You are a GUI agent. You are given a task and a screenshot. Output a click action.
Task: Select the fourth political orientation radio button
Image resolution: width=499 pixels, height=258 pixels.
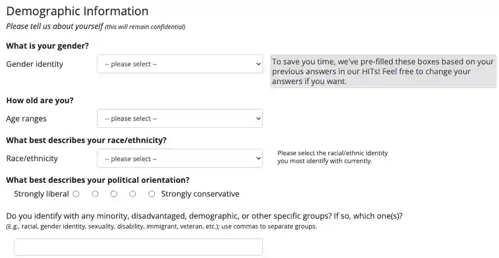133,194
